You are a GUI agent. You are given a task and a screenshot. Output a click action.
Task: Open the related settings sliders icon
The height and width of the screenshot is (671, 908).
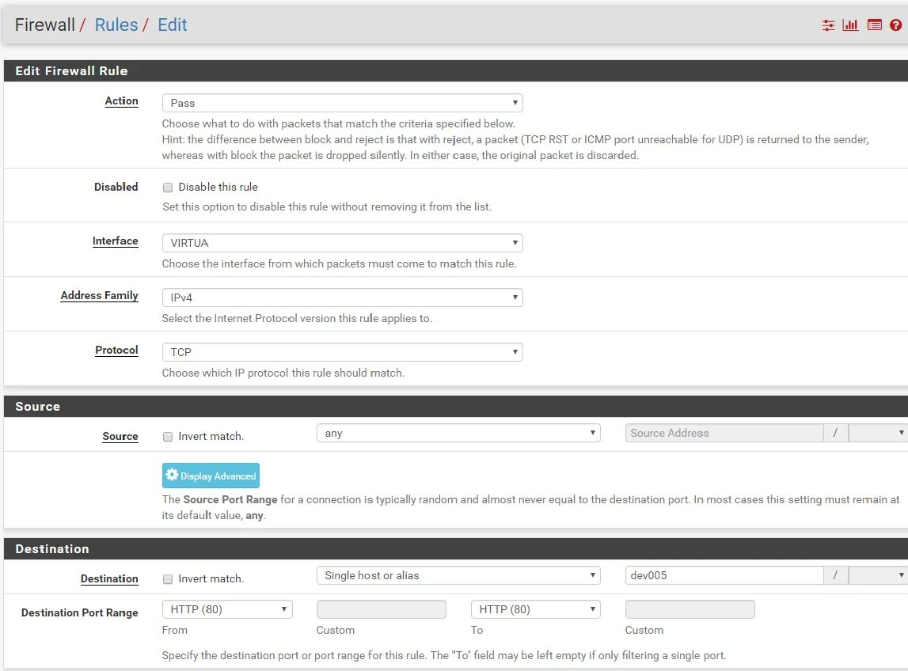coord(828,25)
